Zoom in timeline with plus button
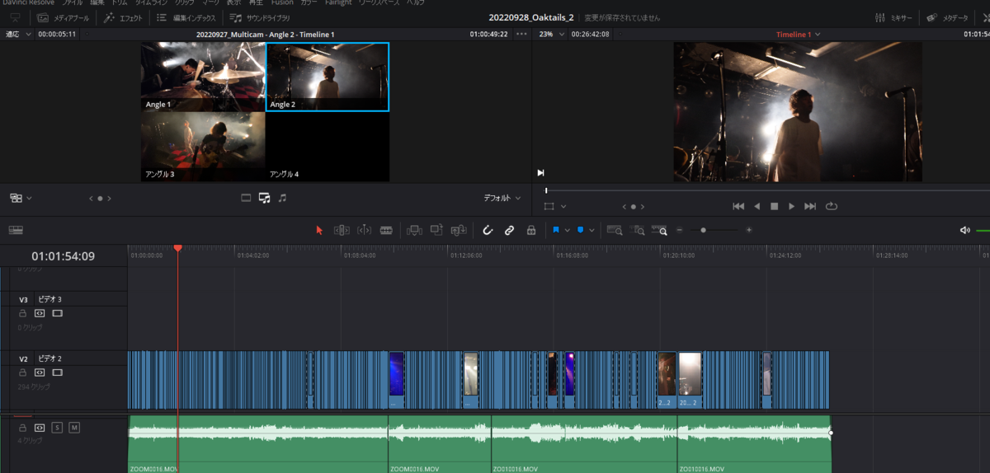The width and height of the screenshot is (990, 473). coord(748,231)
